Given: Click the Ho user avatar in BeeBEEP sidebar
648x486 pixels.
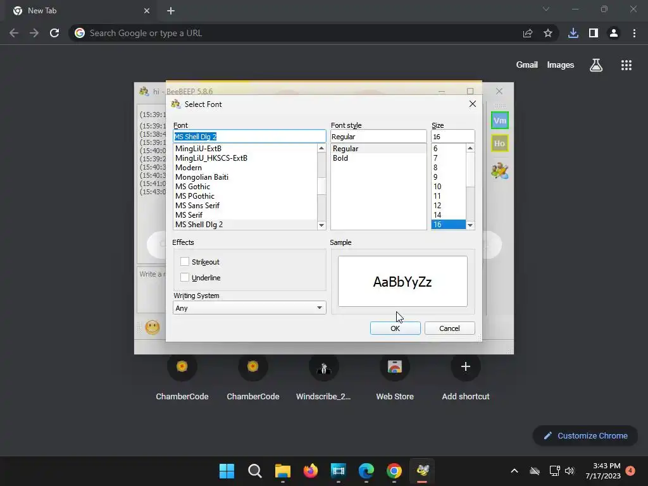Looking at the screenshot, I should click(500, 144).
